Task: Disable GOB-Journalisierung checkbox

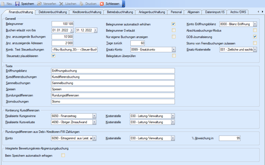Action: pyautogui.click(x=255, y=37)
